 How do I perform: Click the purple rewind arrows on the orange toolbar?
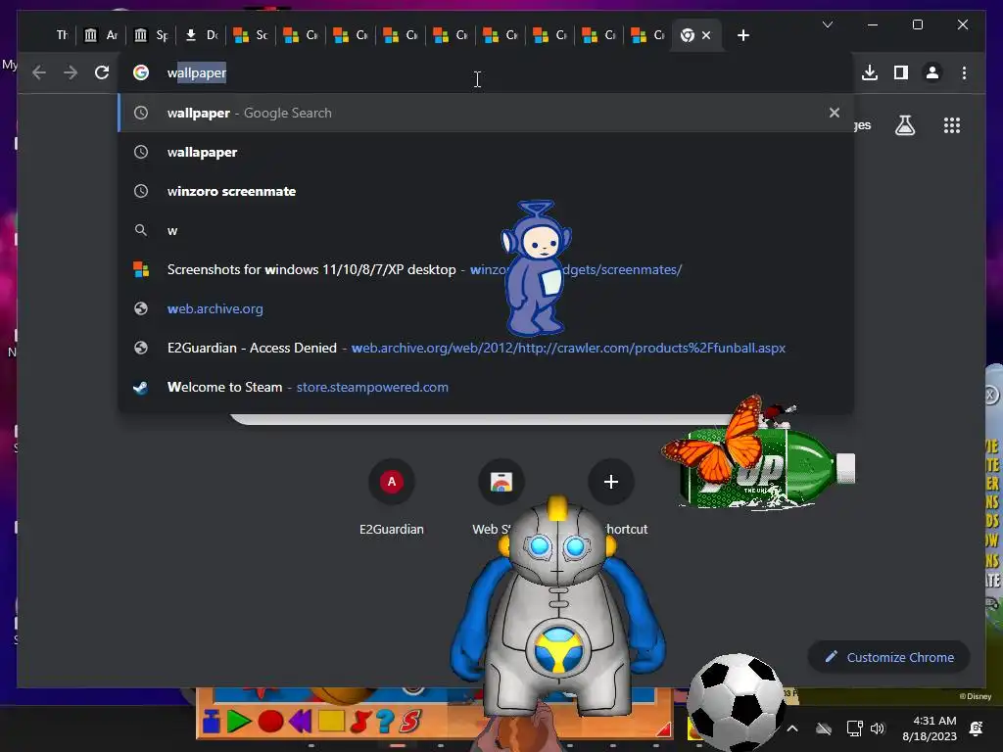coord(300,721)
